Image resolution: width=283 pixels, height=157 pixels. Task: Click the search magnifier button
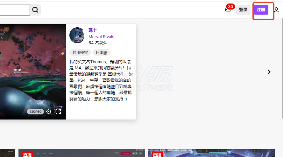[x=35, y=10]
